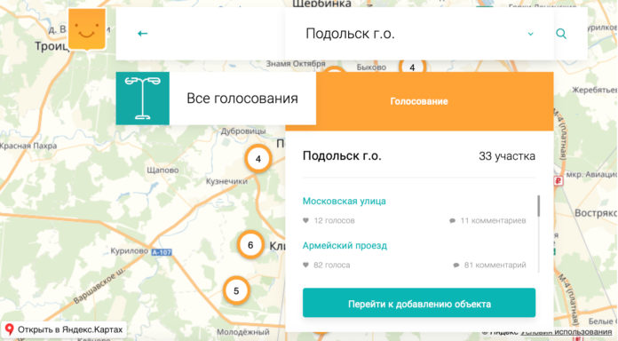
Task: Click map cluster marker 6 near Курилово road
Action: click(x=250, y=245)
